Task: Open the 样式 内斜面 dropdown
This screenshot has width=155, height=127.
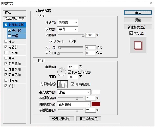Action: coord(68,23)
